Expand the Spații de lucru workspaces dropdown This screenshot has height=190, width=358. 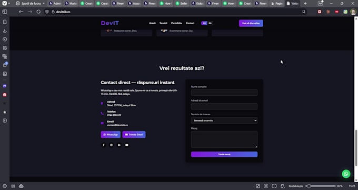click(x=30, y=4)
